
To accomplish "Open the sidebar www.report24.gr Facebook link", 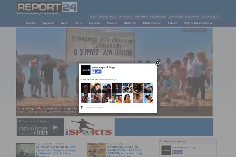I will coord(184,148).
